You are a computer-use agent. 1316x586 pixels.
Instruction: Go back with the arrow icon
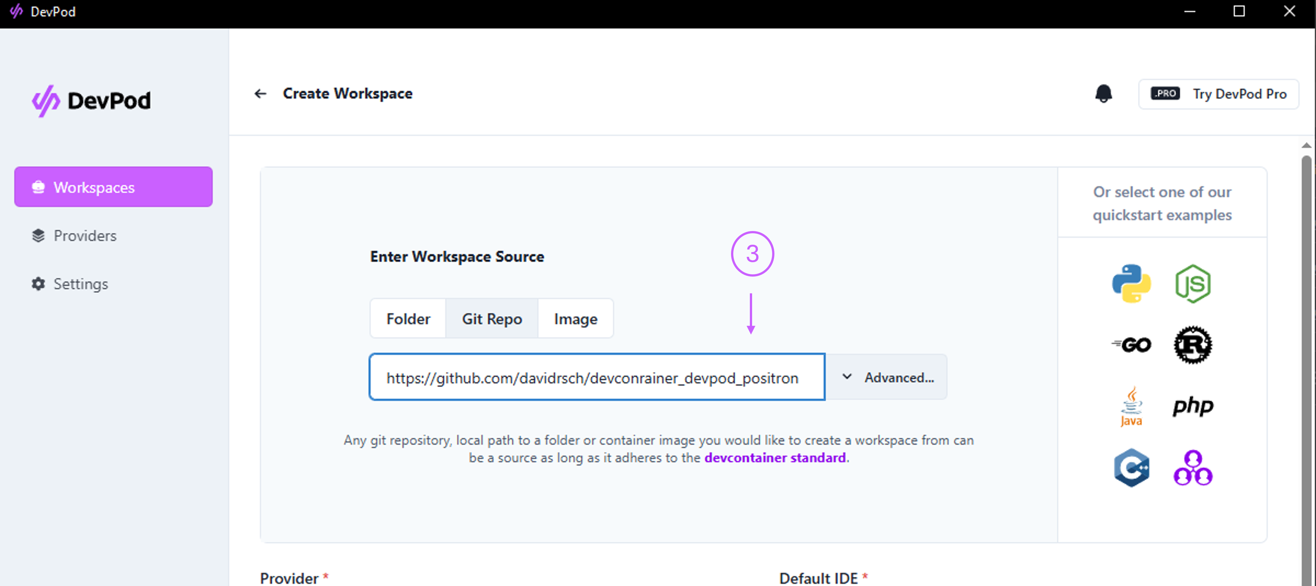pyautogui.click(x=261, y=94)
